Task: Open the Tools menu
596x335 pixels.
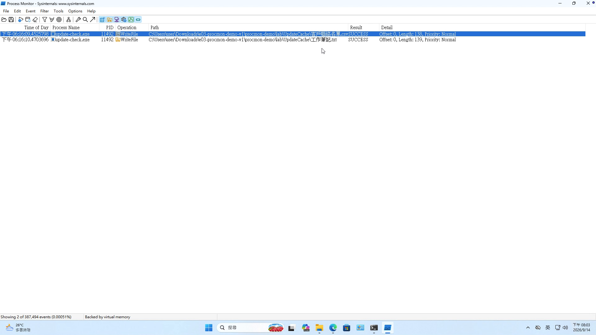Action: pos(58,11)
